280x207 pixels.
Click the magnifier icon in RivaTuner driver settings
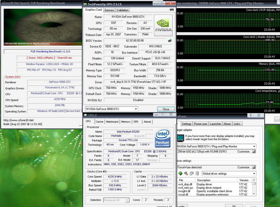pos(186,173)
